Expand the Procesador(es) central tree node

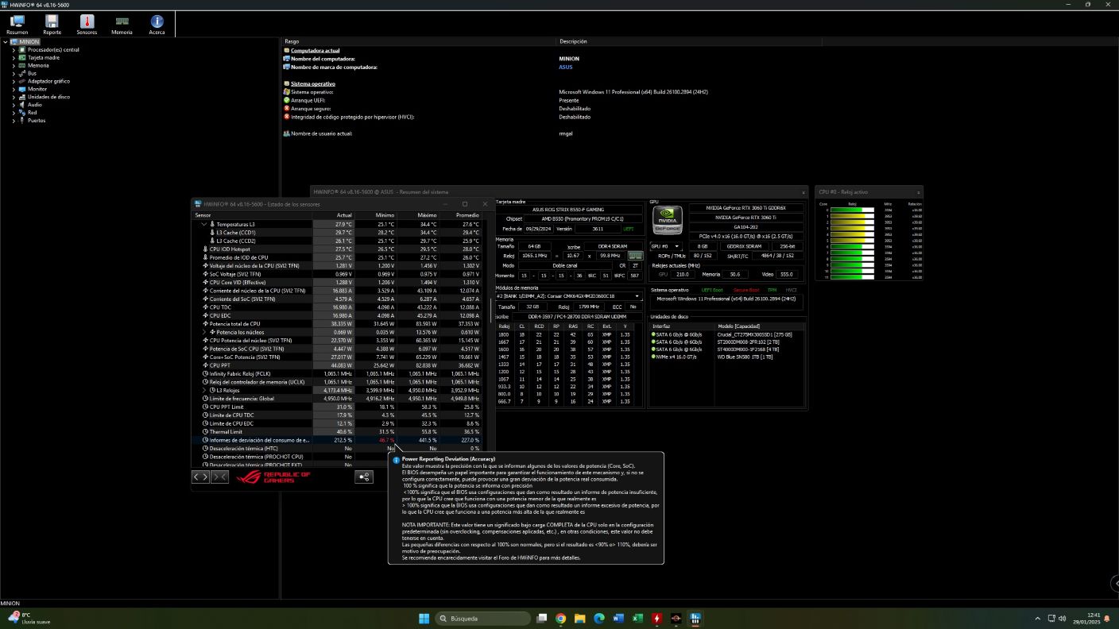pos(14,50)
